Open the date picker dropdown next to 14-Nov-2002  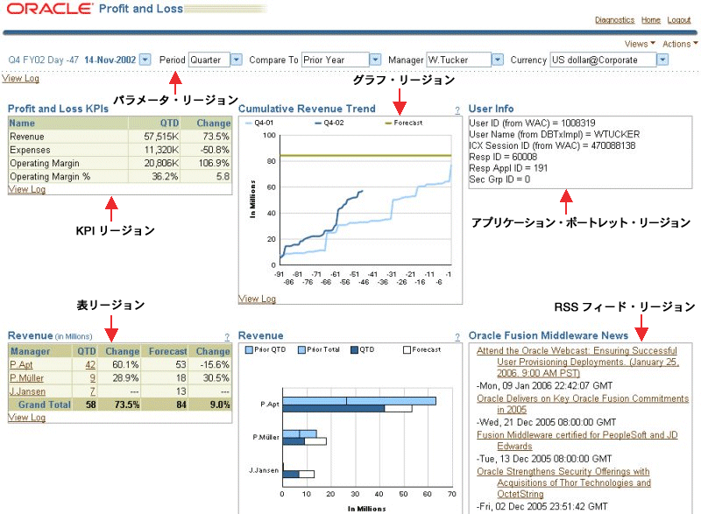coord(145,60)
